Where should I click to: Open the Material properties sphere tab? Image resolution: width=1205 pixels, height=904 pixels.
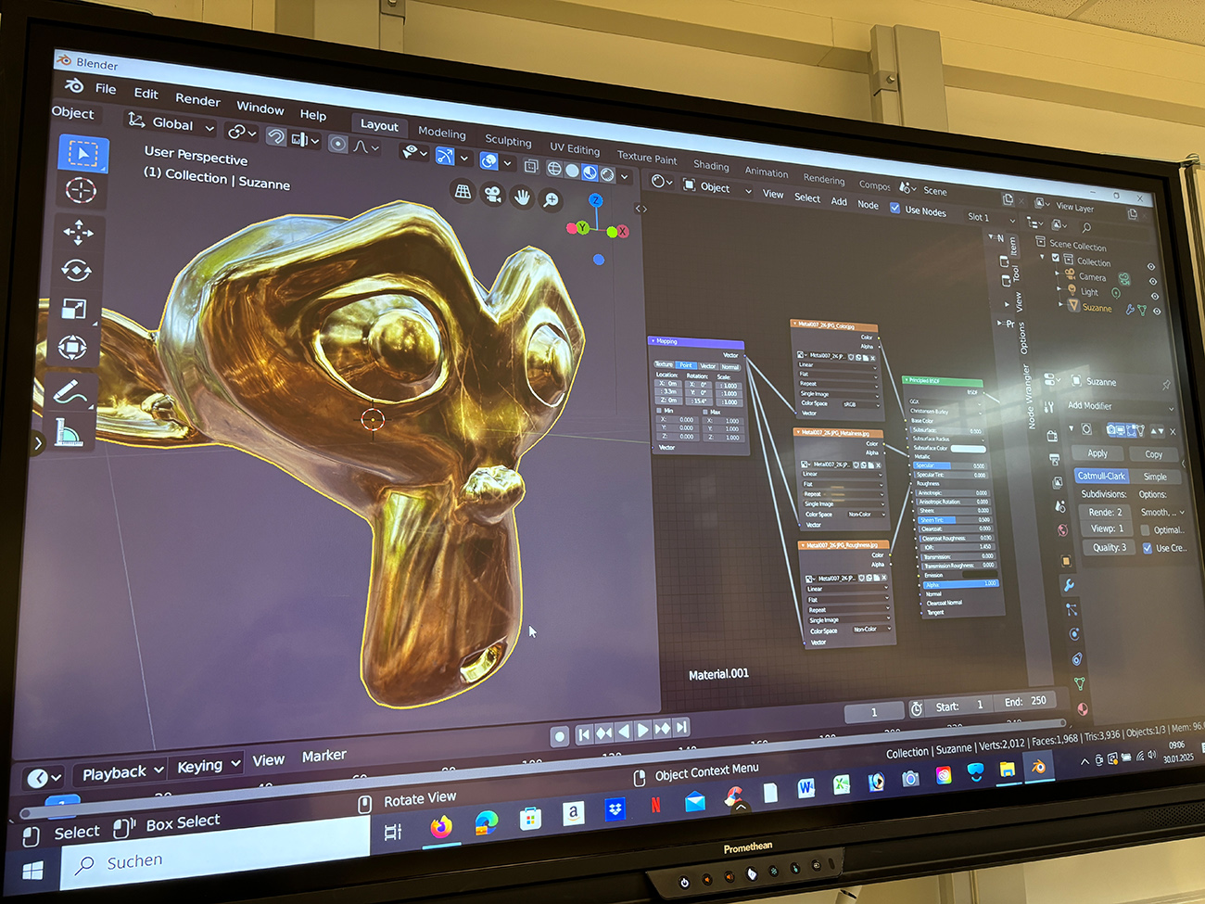coord(1083,708)
